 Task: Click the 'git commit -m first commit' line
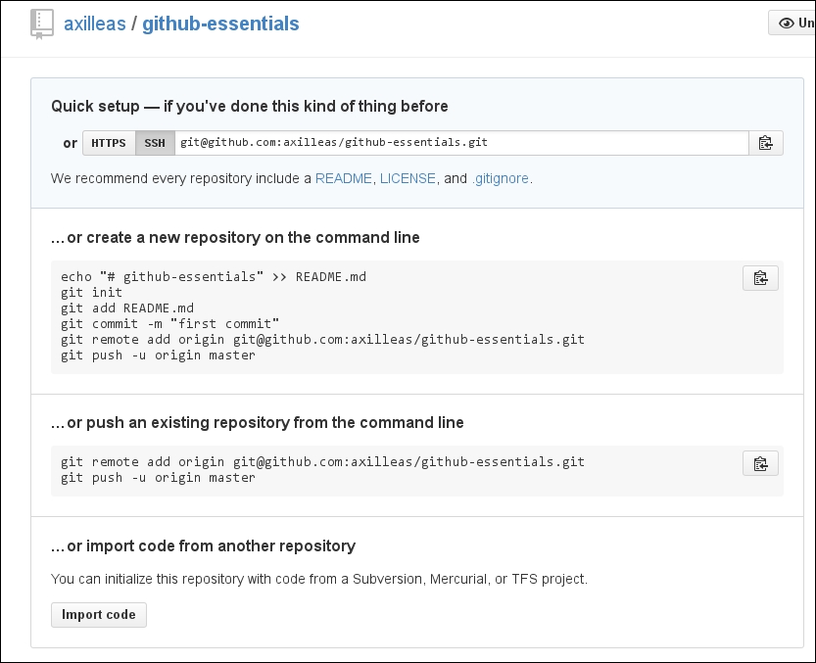pyautogui.click(x=169, y=324)
